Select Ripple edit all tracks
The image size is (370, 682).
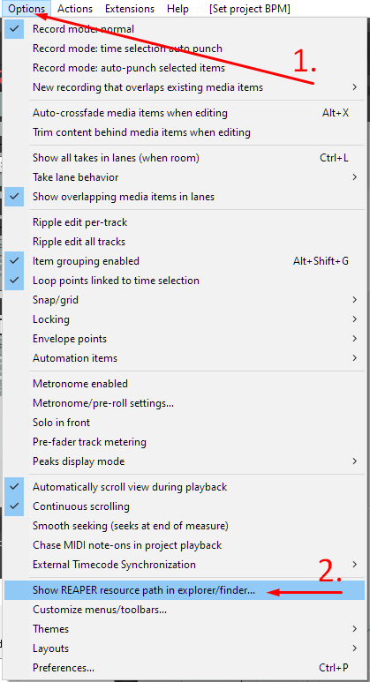pos(185,242)
